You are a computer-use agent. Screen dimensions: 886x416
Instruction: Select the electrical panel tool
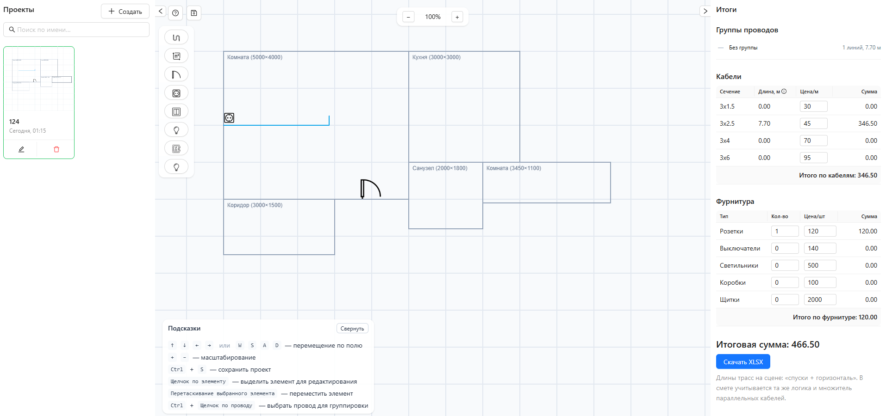click(x=176, y=148)
